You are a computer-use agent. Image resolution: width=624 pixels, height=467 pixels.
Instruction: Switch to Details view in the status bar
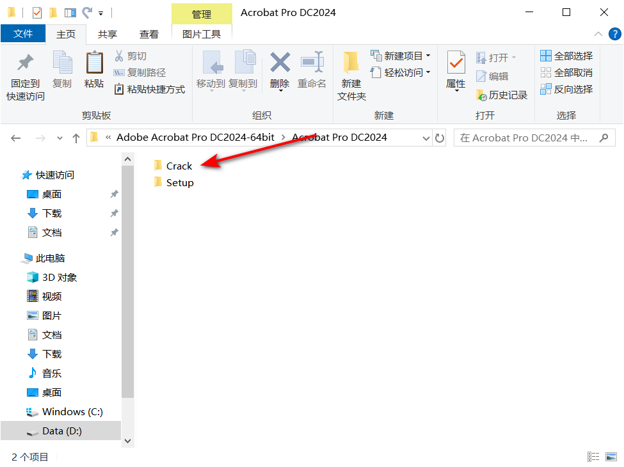[x=593, y=457]
